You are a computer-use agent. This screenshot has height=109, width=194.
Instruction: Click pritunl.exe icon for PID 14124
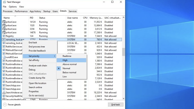(x=4, y=22)
